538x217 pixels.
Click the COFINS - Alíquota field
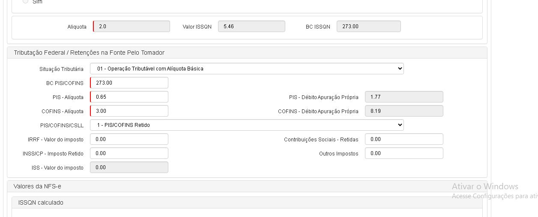129,111
